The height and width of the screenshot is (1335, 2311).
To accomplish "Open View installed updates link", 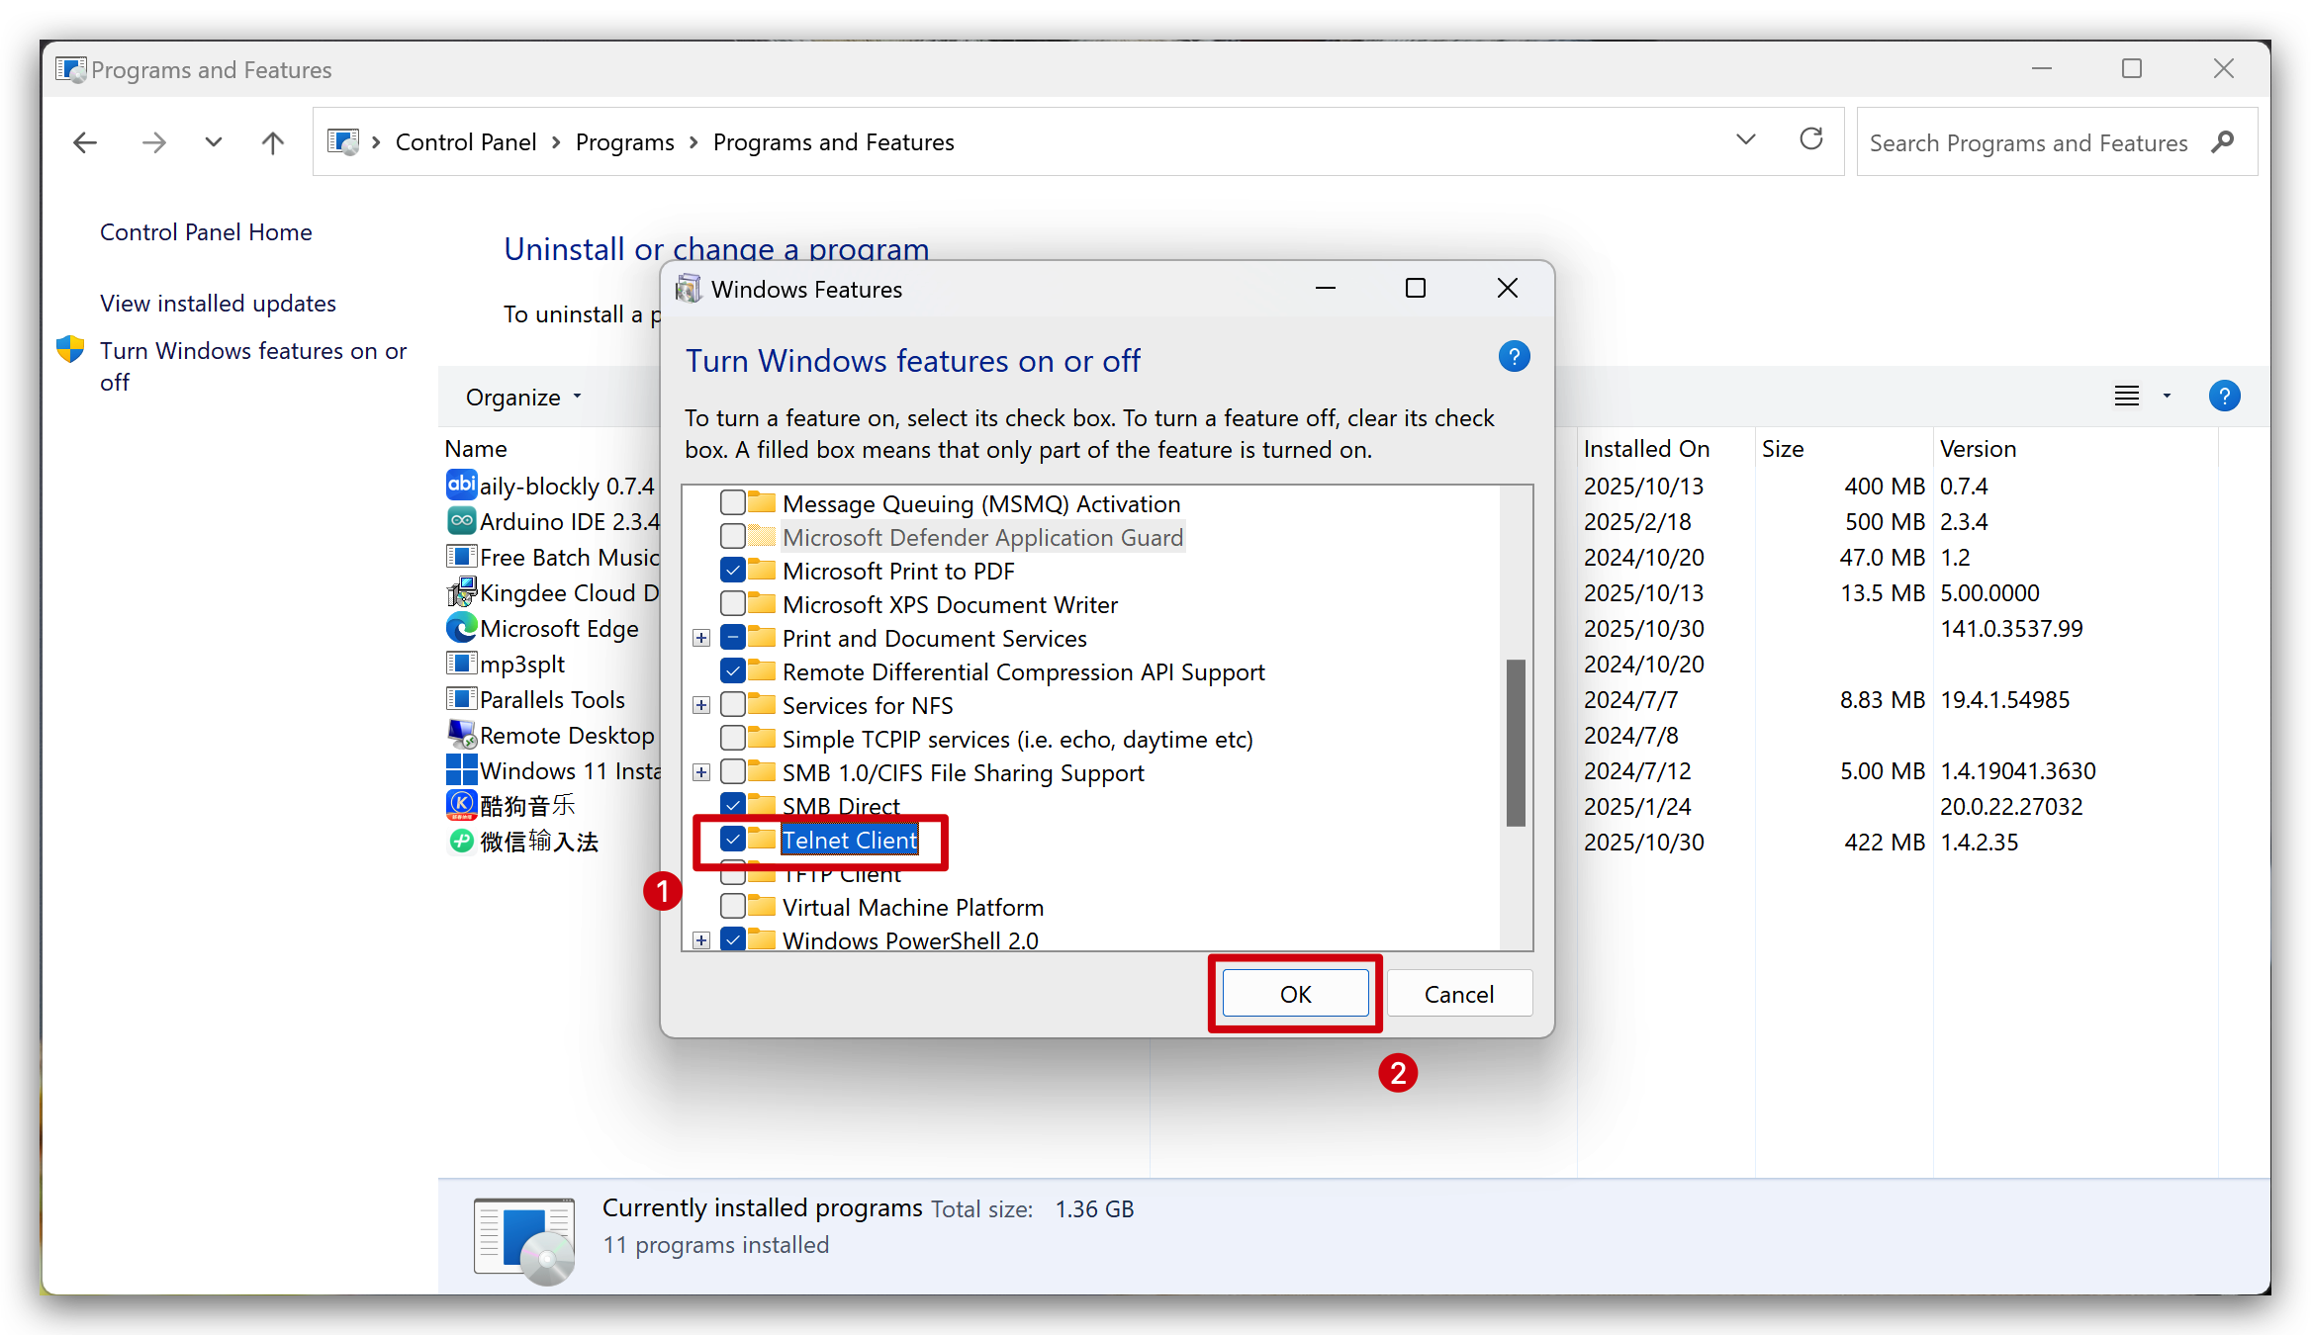I will pyautogui.click(x=218, y=304).
